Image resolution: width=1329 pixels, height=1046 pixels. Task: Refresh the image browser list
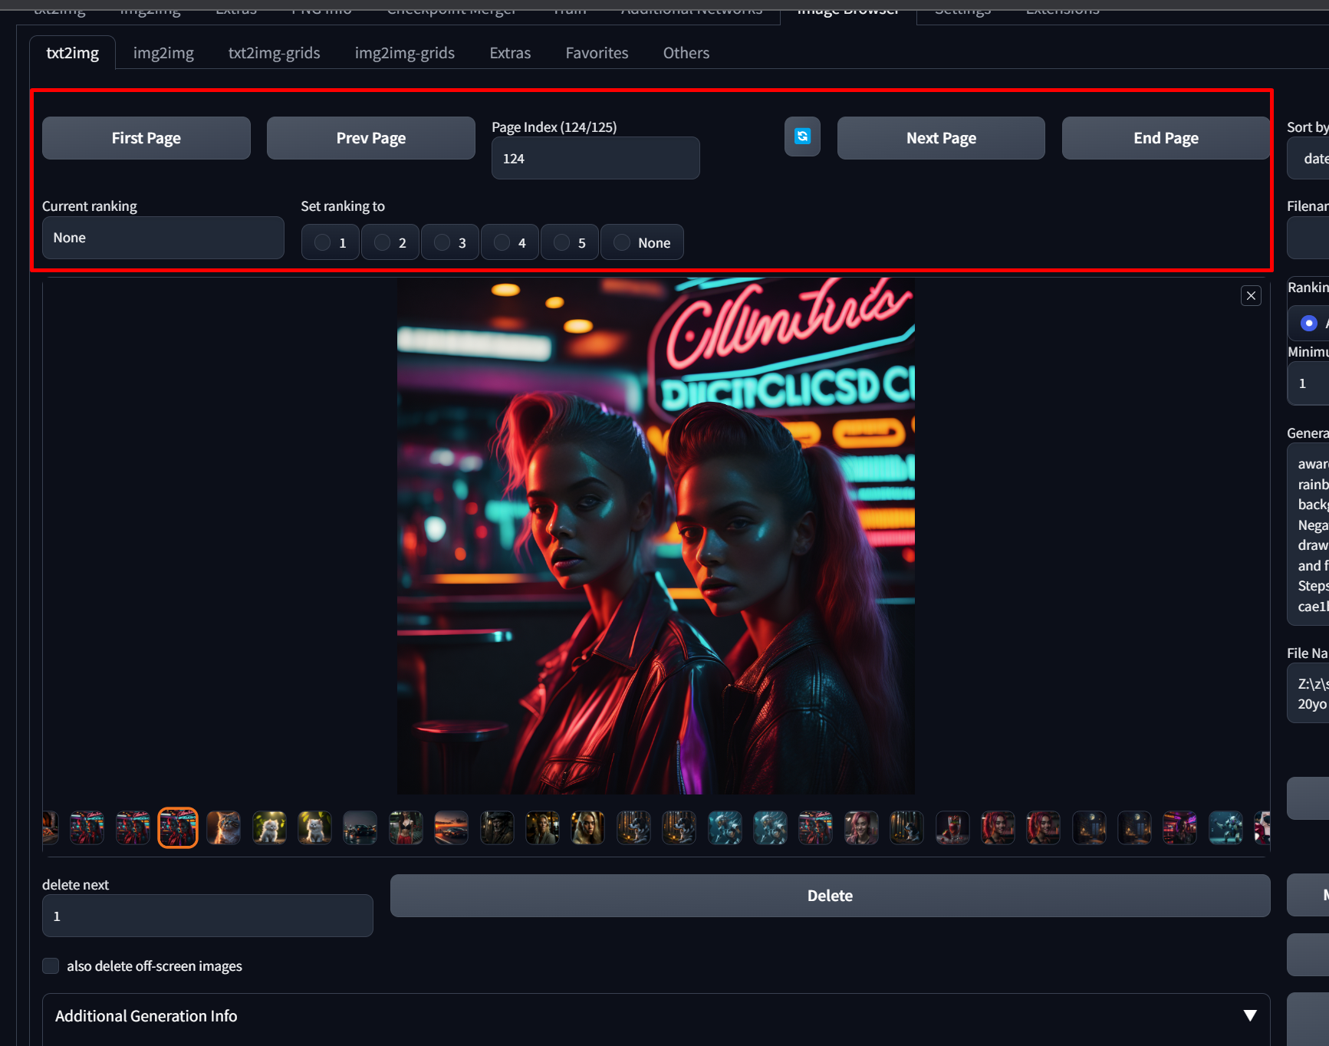coord(802,137)
